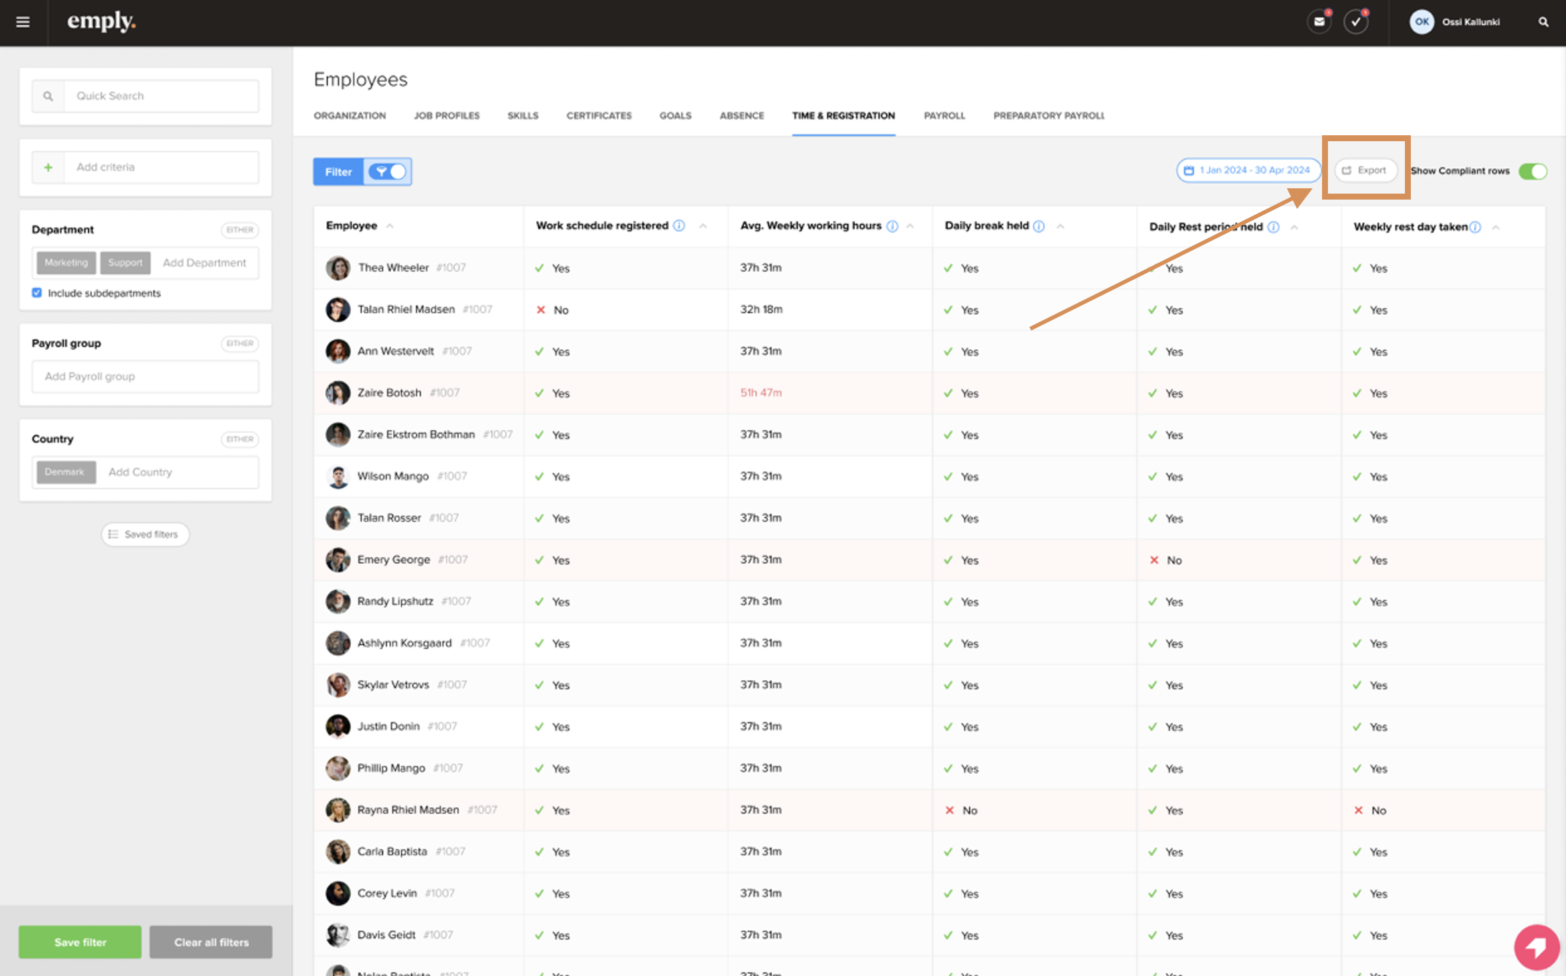Click the Export button

point(1365,170)
